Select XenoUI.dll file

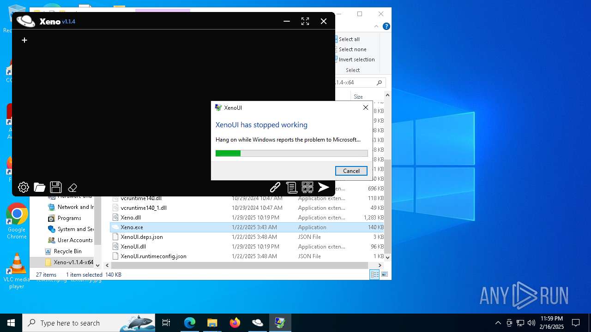133,247
